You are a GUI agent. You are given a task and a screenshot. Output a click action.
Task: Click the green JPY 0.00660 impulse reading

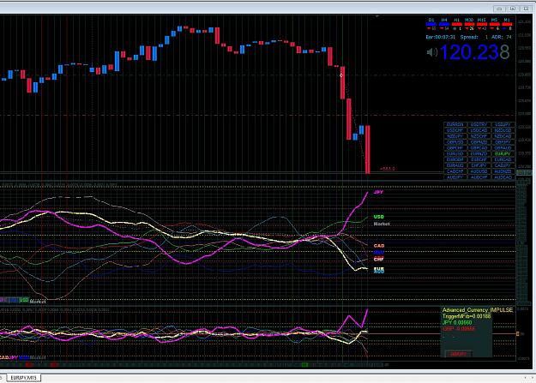(457, 322)
